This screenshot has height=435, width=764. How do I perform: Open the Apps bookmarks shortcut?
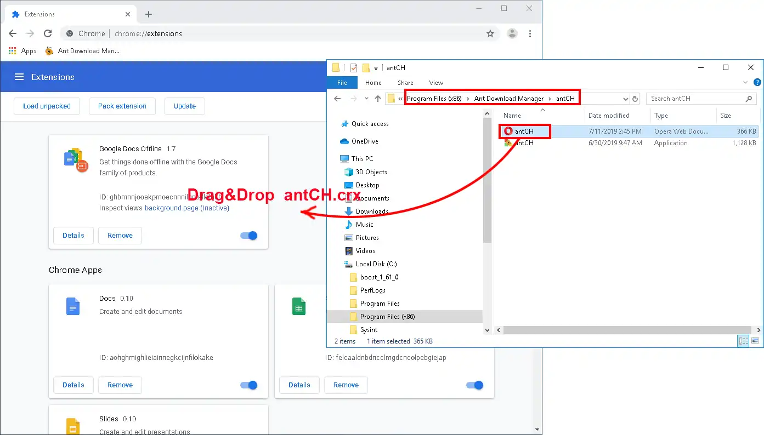(x=22, y=51)
